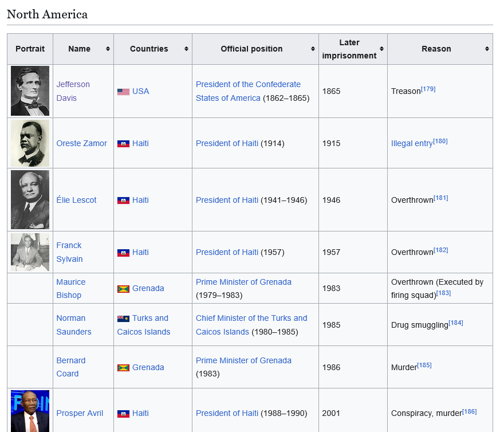
Task: Open the Norman Saunders article link
Action: pos(74,325)
